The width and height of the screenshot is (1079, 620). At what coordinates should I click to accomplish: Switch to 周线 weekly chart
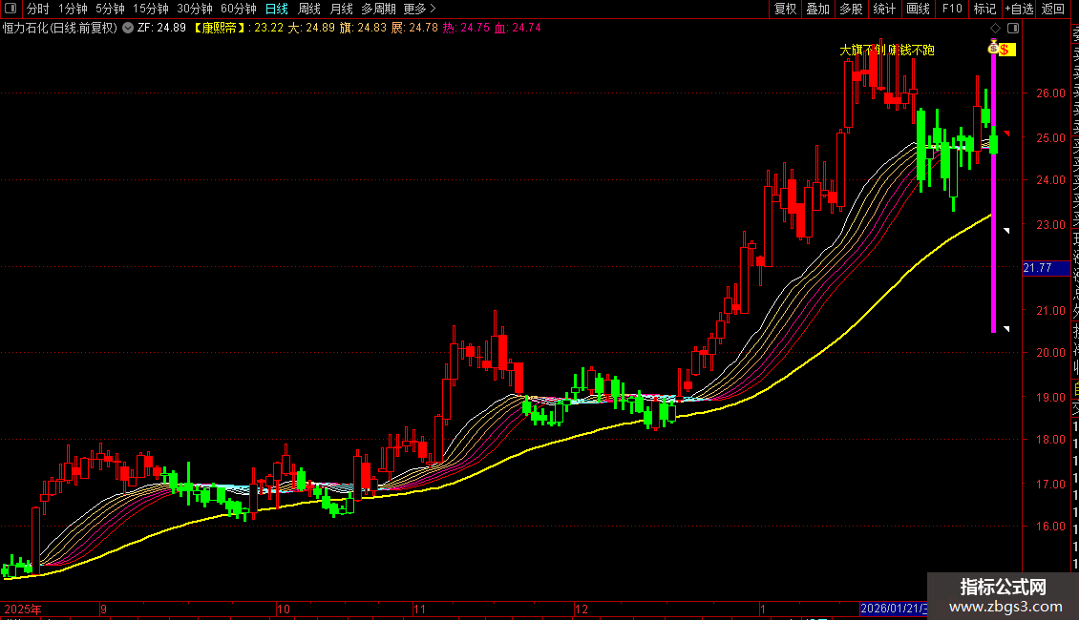click(x=309, y=9)
